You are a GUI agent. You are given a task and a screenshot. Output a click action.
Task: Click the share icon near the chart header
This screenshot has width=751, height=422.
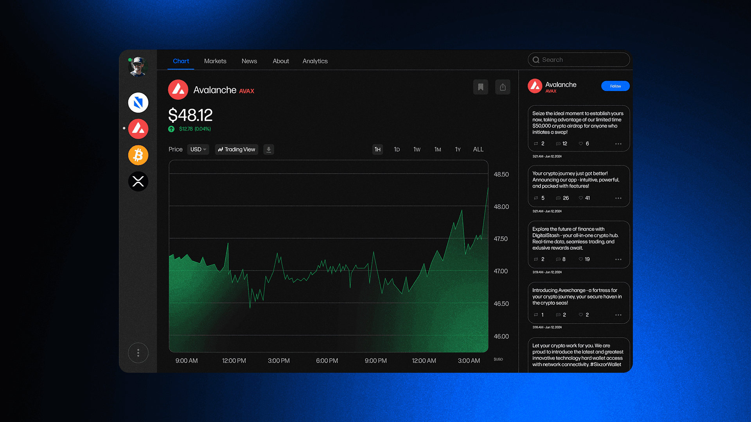pos(503,87)
